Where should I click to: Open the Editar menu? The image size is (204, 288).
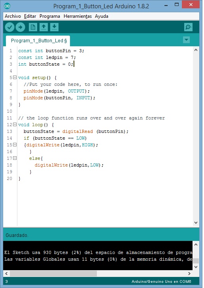point(30,16)
